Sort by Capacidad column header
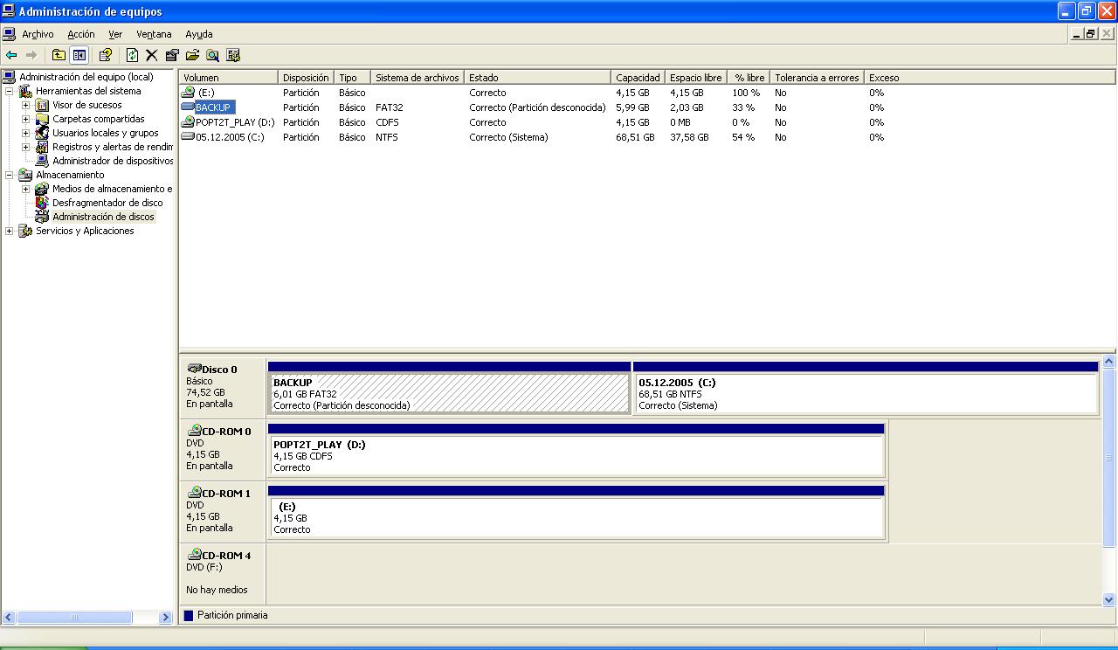Screen dimensions: 1118x650 [637, 78]
